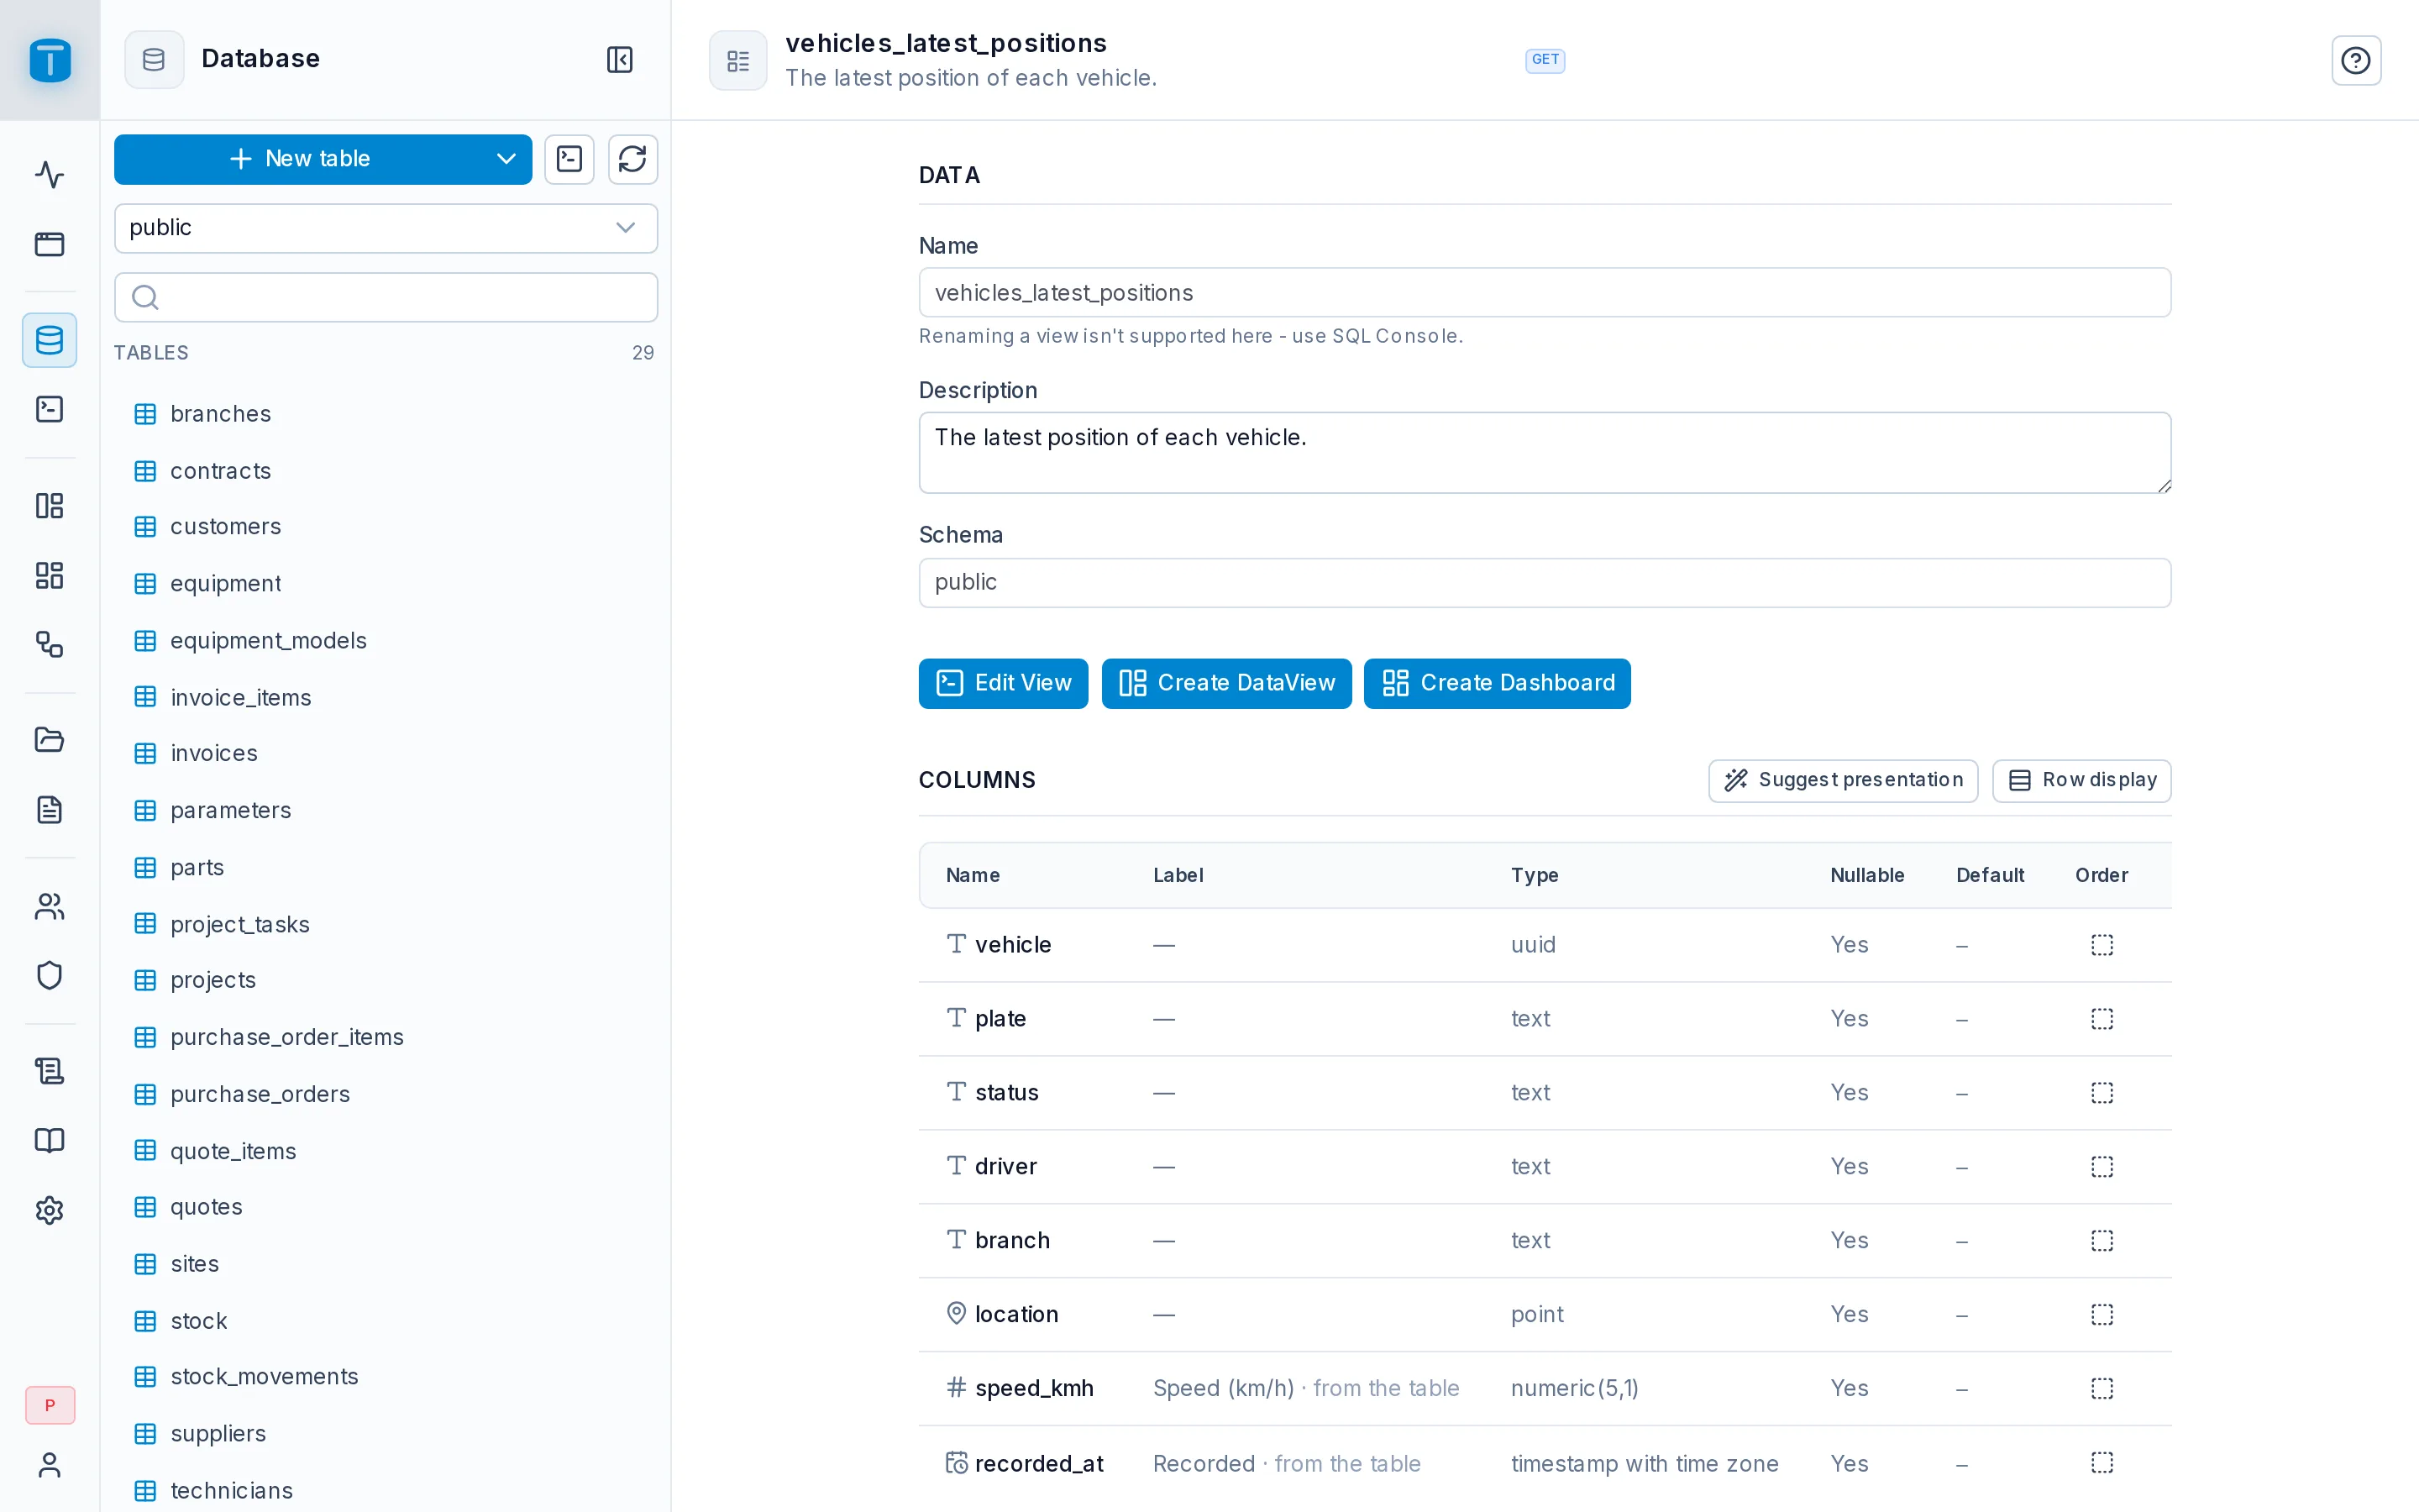2419x1512 pixels.
Task: Open the invoice_items table
Action: click(386, 697)
